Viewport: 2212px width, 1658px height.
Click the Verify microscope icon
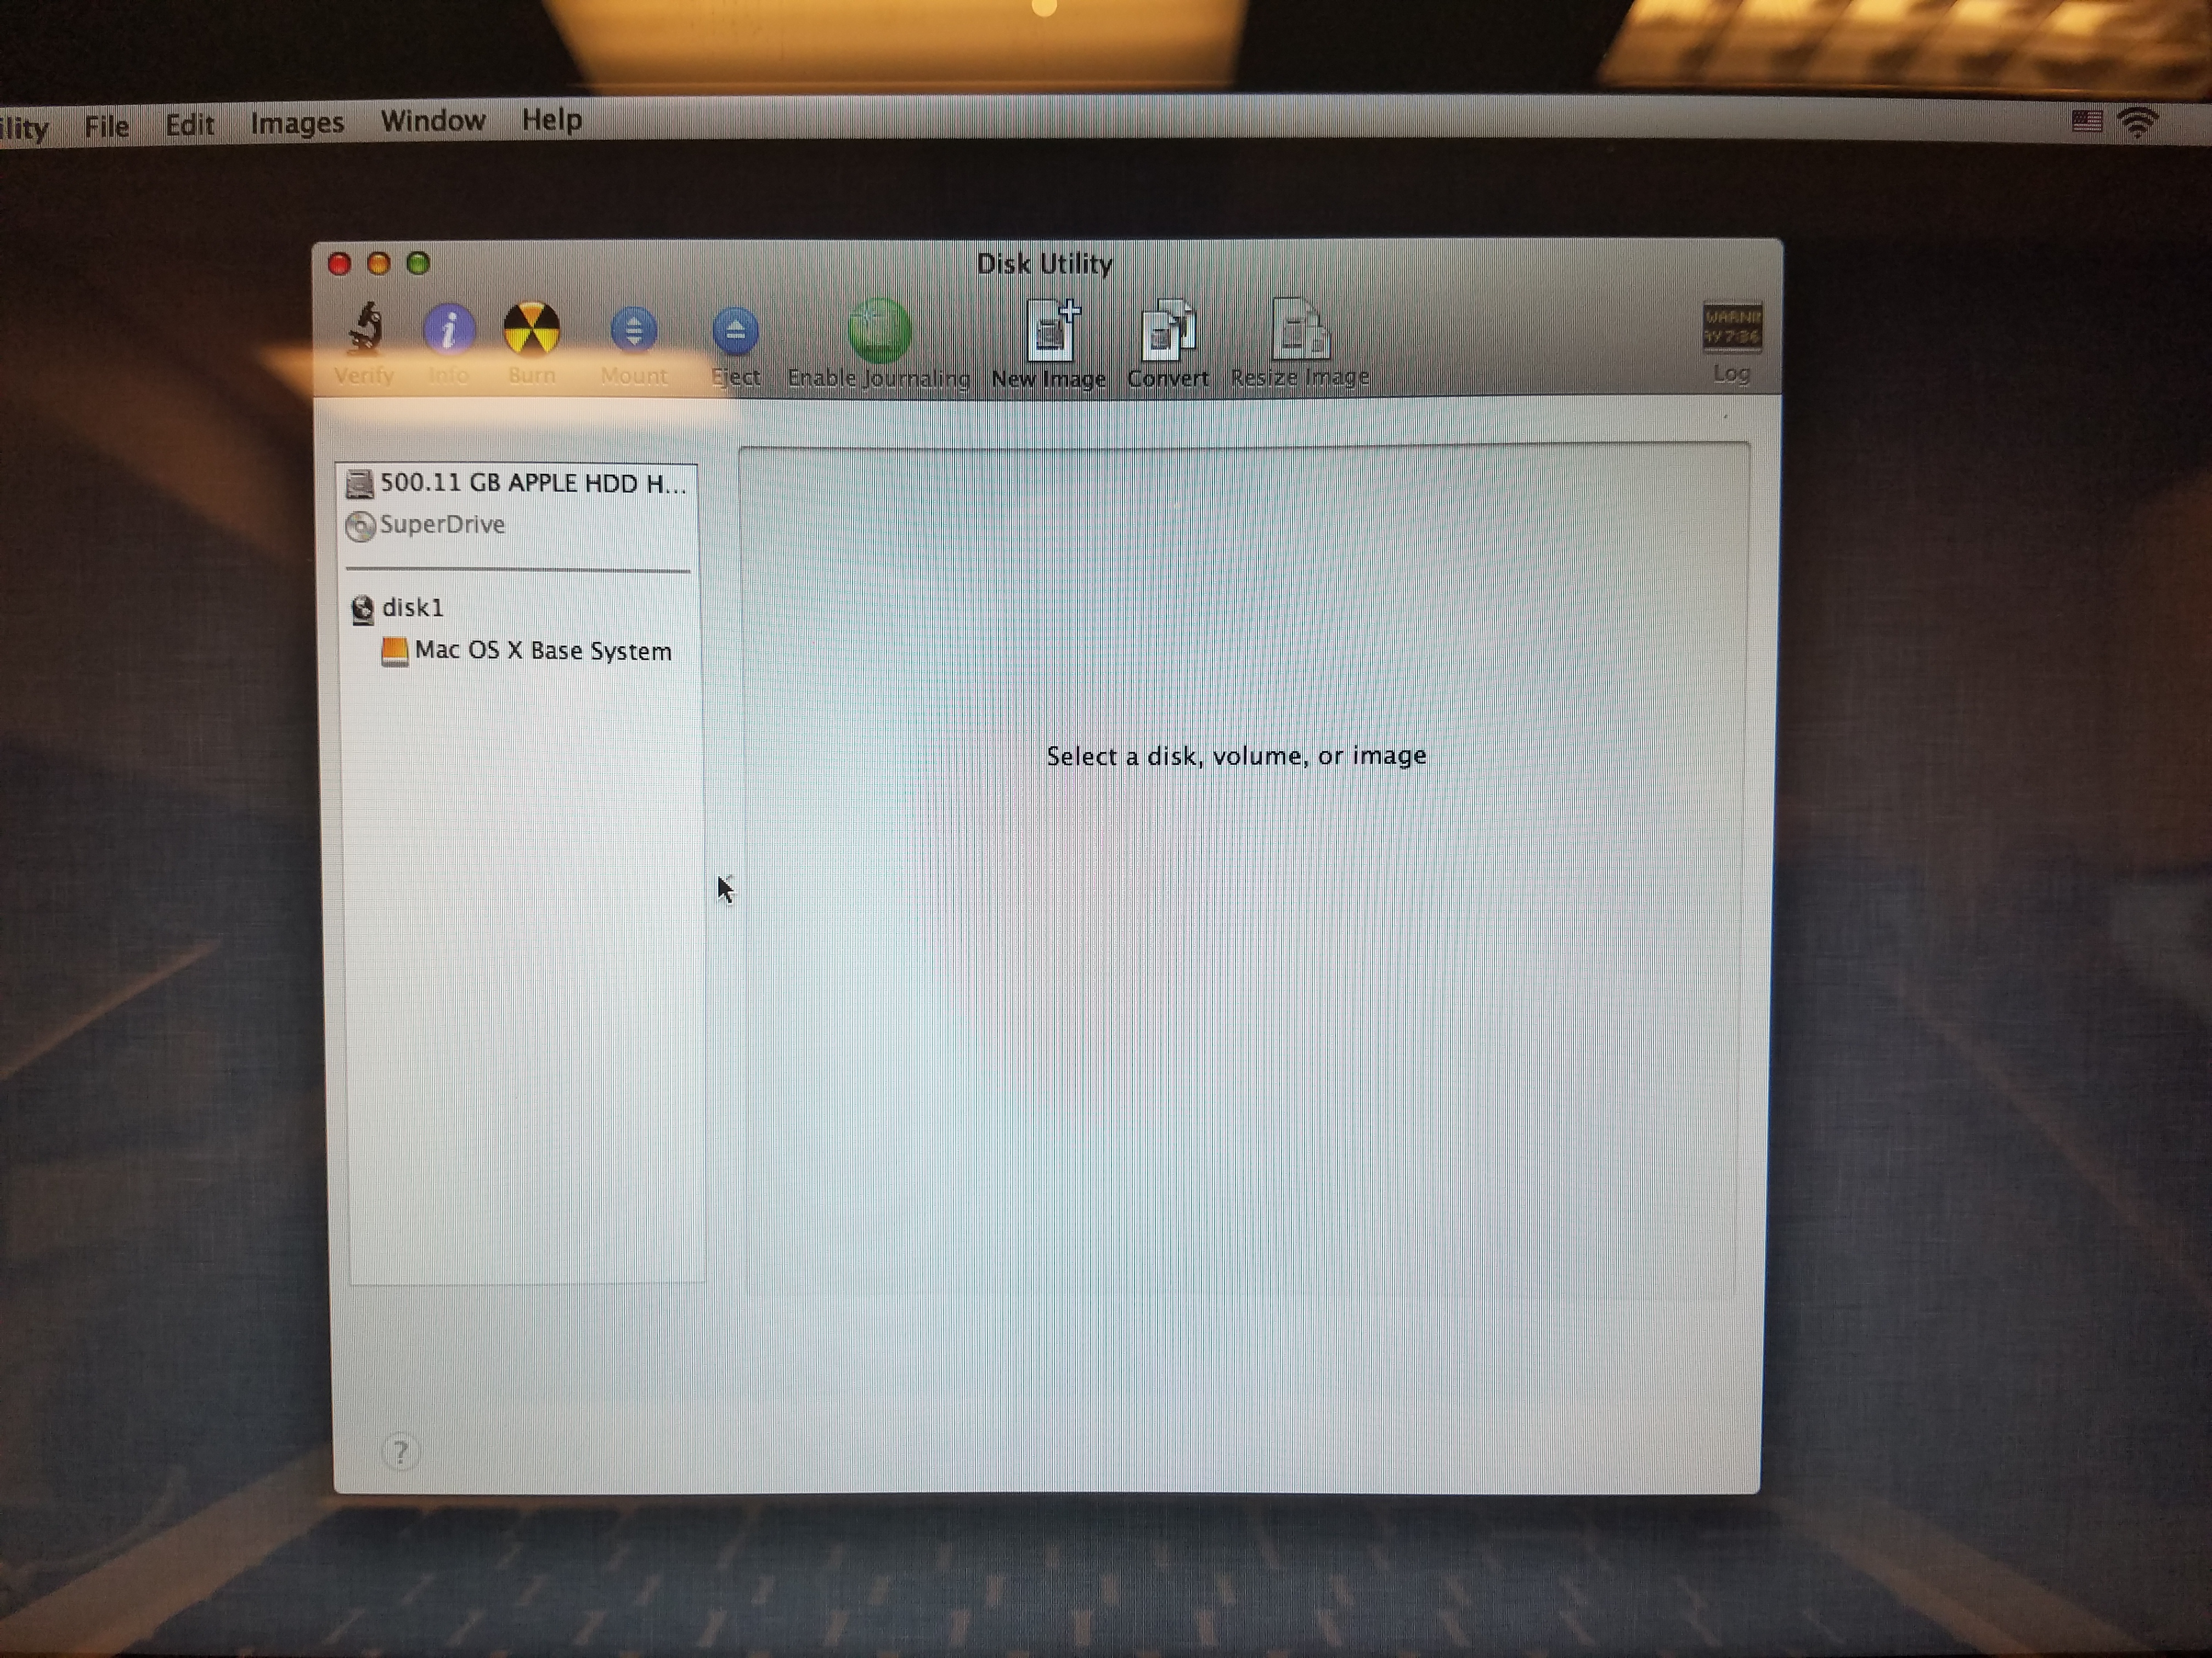(x=365, y=330)
